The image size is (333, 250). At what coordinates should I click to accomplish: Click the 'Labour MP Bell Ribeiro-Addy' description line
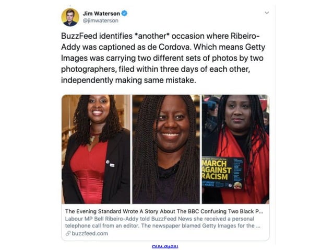pos(160,219)
